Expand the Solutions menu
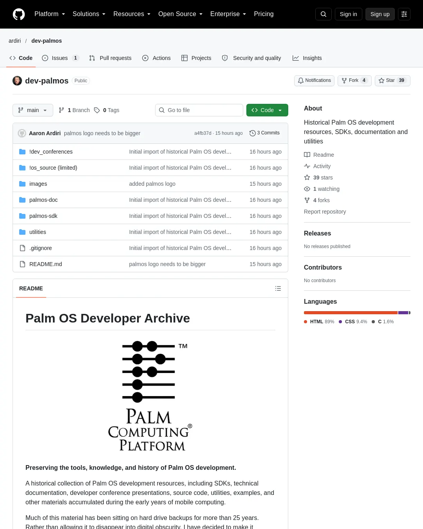 89,14
